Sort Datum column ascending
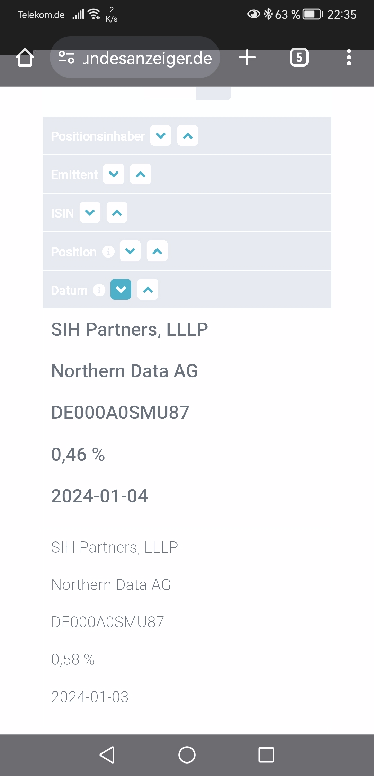 pyautogui.click(x=148, y=290)
